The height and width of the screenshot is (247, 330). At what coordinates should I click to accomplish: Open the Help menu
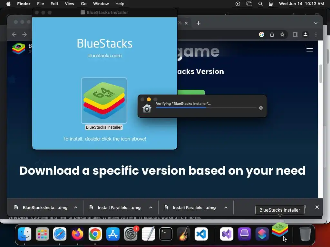coord(120,4)
